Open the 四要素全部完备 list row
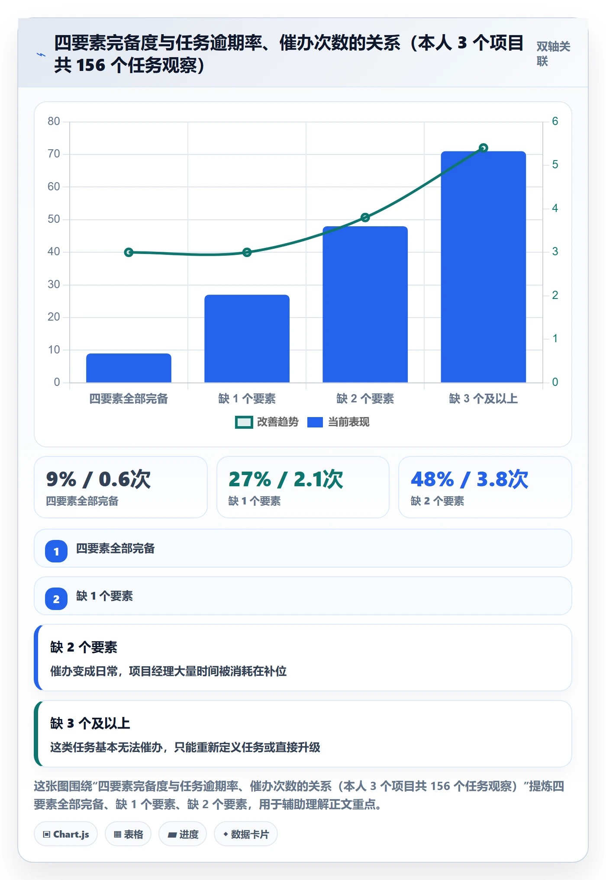 [303, 548]
